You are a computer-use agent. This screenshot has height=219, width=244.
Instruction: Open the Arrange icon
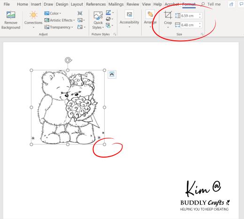150,15
